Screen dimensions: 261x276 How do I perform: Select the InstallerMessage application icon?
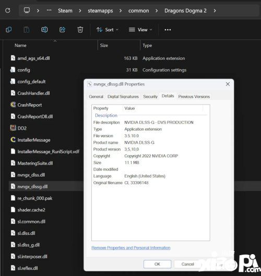pyautogui.click(x=13, y=140)
